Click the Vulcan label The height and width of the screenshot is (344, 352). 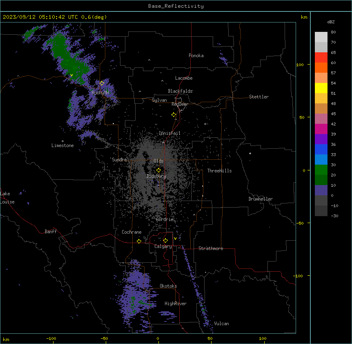[222, 324]
